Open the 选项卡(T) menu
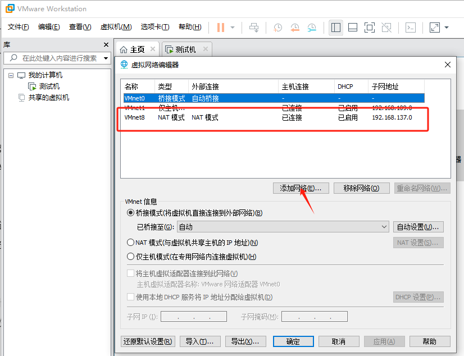 click(x=155, y=27)
